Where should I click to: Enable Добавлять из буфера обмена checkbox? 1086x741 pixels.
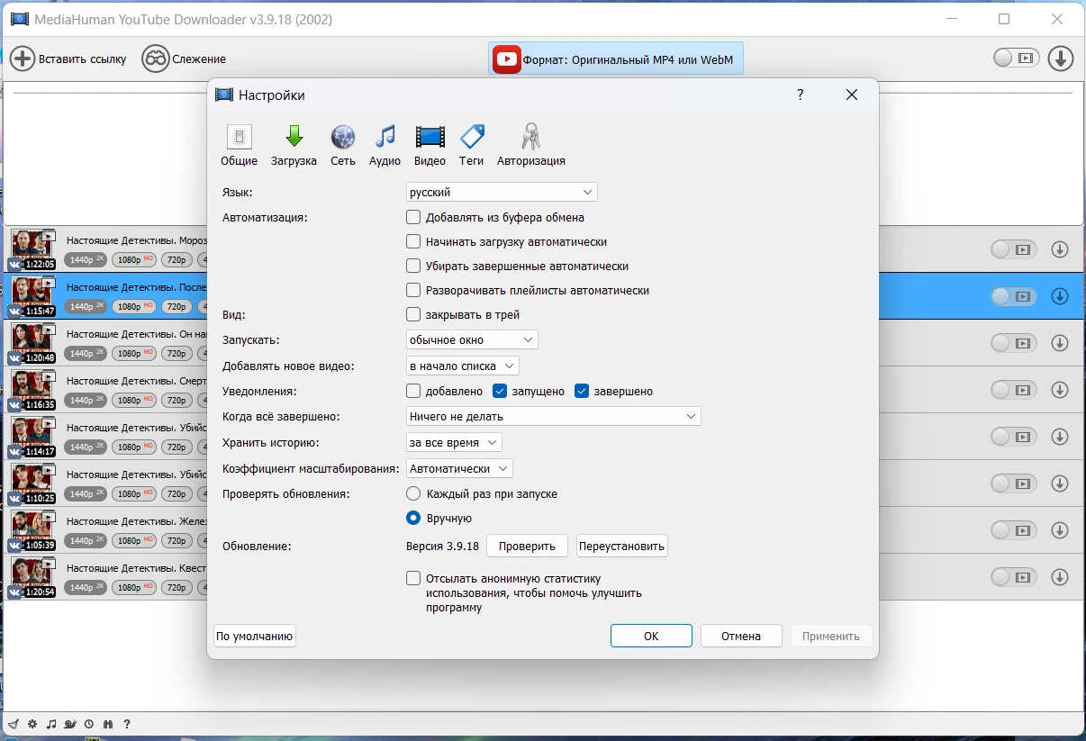tap(413, 217)
